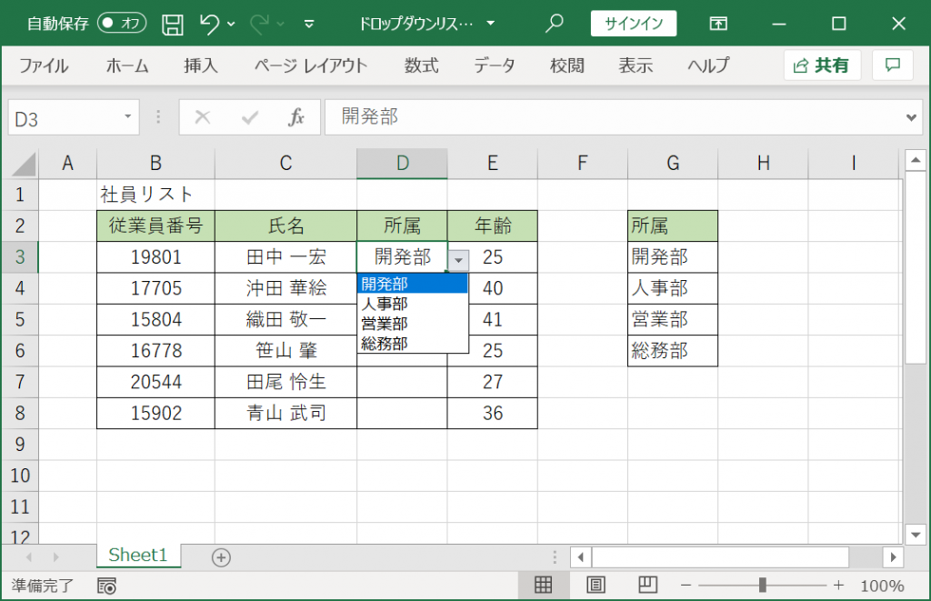Viewport: 931px width, 601px height.
Task: Click cell containing 青山 武司
Action: tap(285, 413)
